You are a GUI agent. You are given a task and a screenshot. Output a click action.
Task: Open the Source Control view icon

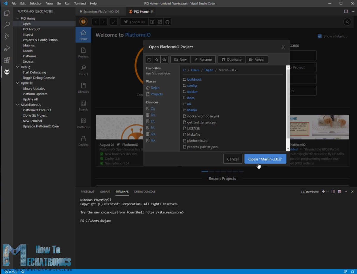[7, 36]
